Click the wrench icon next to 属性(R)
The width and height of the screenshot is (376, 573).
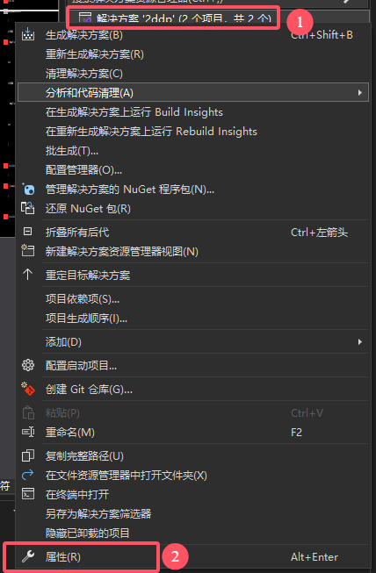click(28, 557)
